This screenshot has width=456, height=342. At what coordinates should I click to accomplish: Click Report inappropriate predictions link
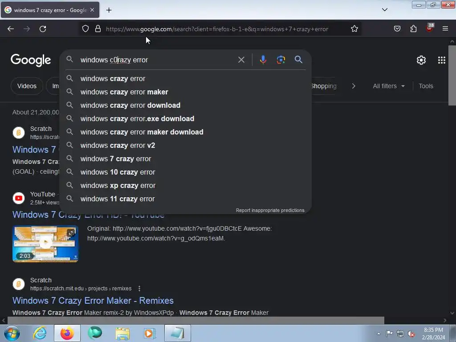270,210
